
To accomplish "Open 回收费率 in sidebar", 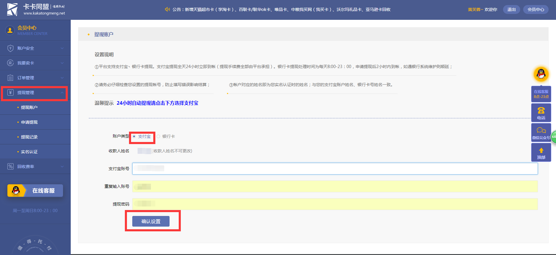I will point(35,167).
